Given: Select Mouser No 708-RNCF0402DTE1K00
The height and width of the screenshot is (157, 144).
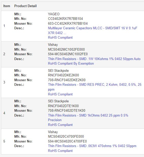Looking at the screenshot, I should point(67,110).
